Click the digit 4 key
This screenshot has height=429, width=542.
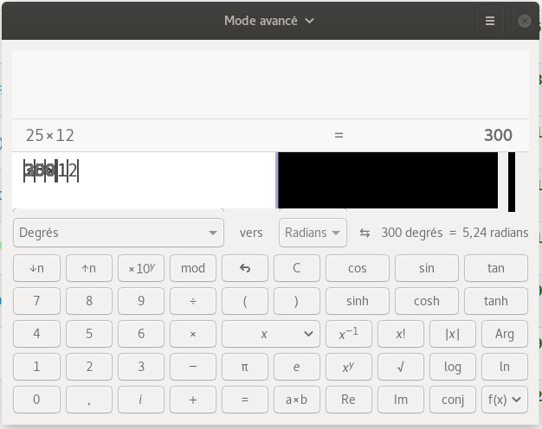pos(36,334)
